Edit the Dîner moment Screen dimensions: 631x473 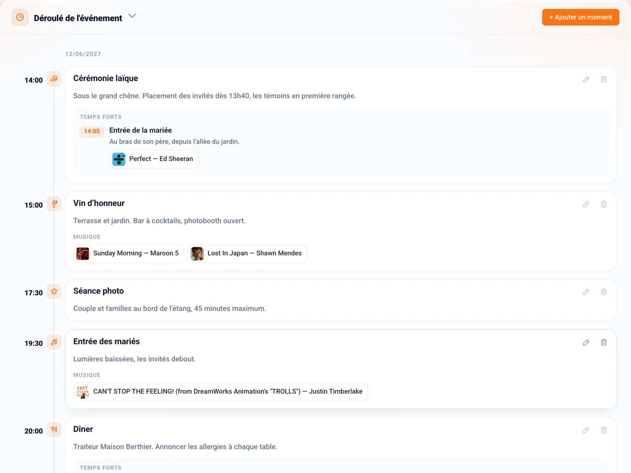[586, 430]
